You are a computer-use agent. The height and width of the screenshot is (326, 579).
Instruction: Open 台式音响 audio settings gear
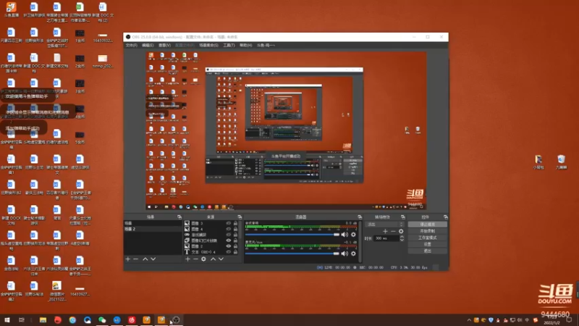[x=353, y=235]
